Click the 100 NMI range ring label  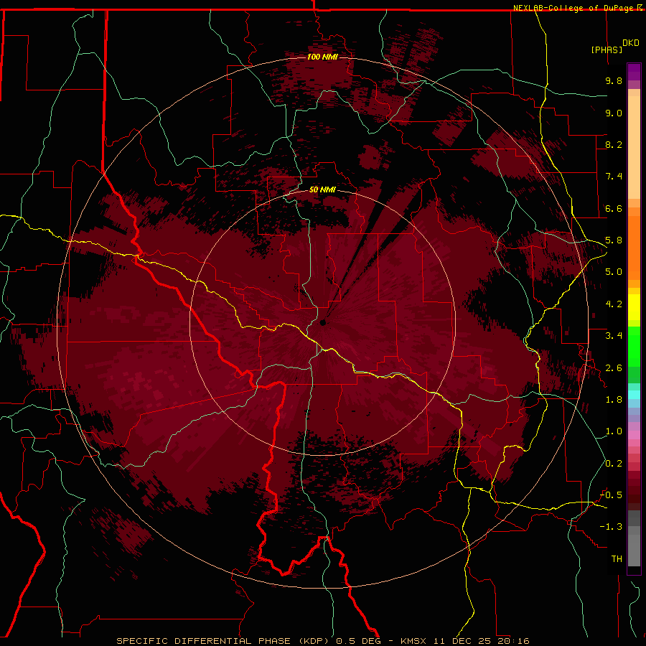pyautogui.click(x=322, y=57)
